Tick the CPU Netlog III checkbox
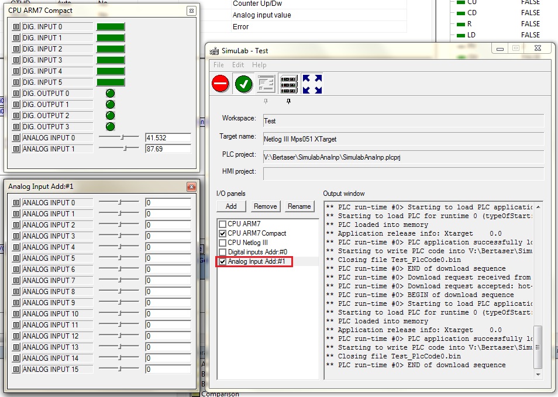The image size is (558, 397). point(222,243)
